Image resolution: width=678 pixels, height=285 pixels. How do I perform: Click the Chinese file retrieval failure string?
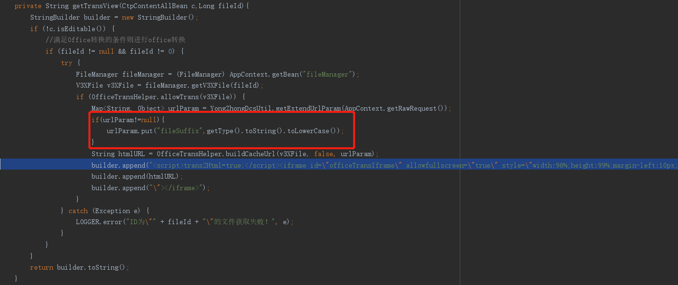click(x=238, y=222)
